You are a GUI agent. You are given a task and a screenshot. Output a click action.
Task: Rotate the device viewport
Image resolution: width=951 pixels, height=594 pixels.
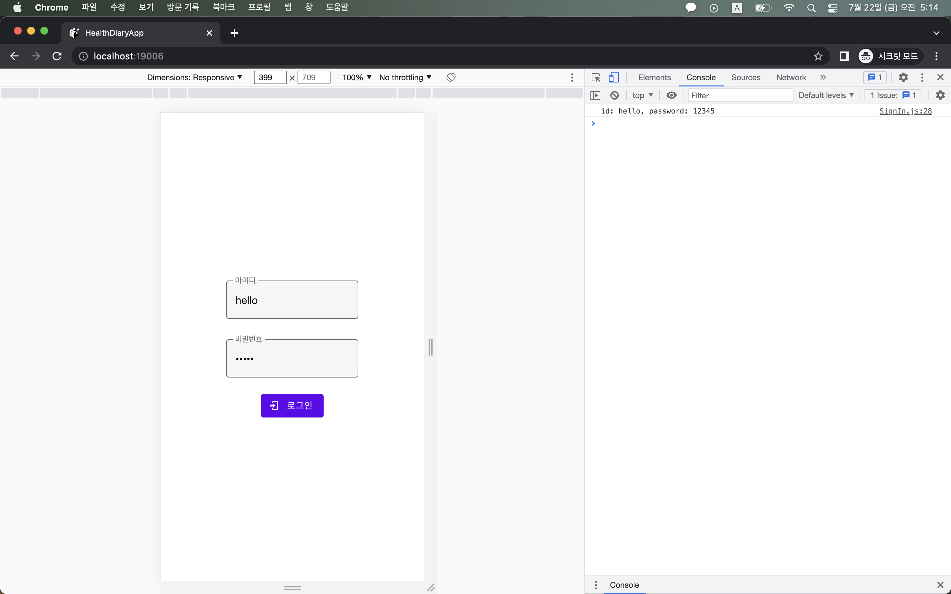point(451,78)
